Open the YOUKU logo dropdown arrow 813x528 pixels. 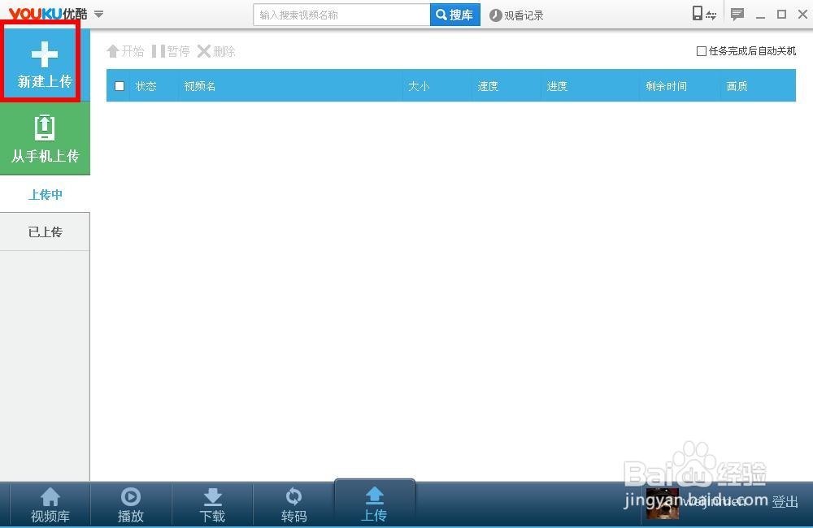tap(98, 15)
